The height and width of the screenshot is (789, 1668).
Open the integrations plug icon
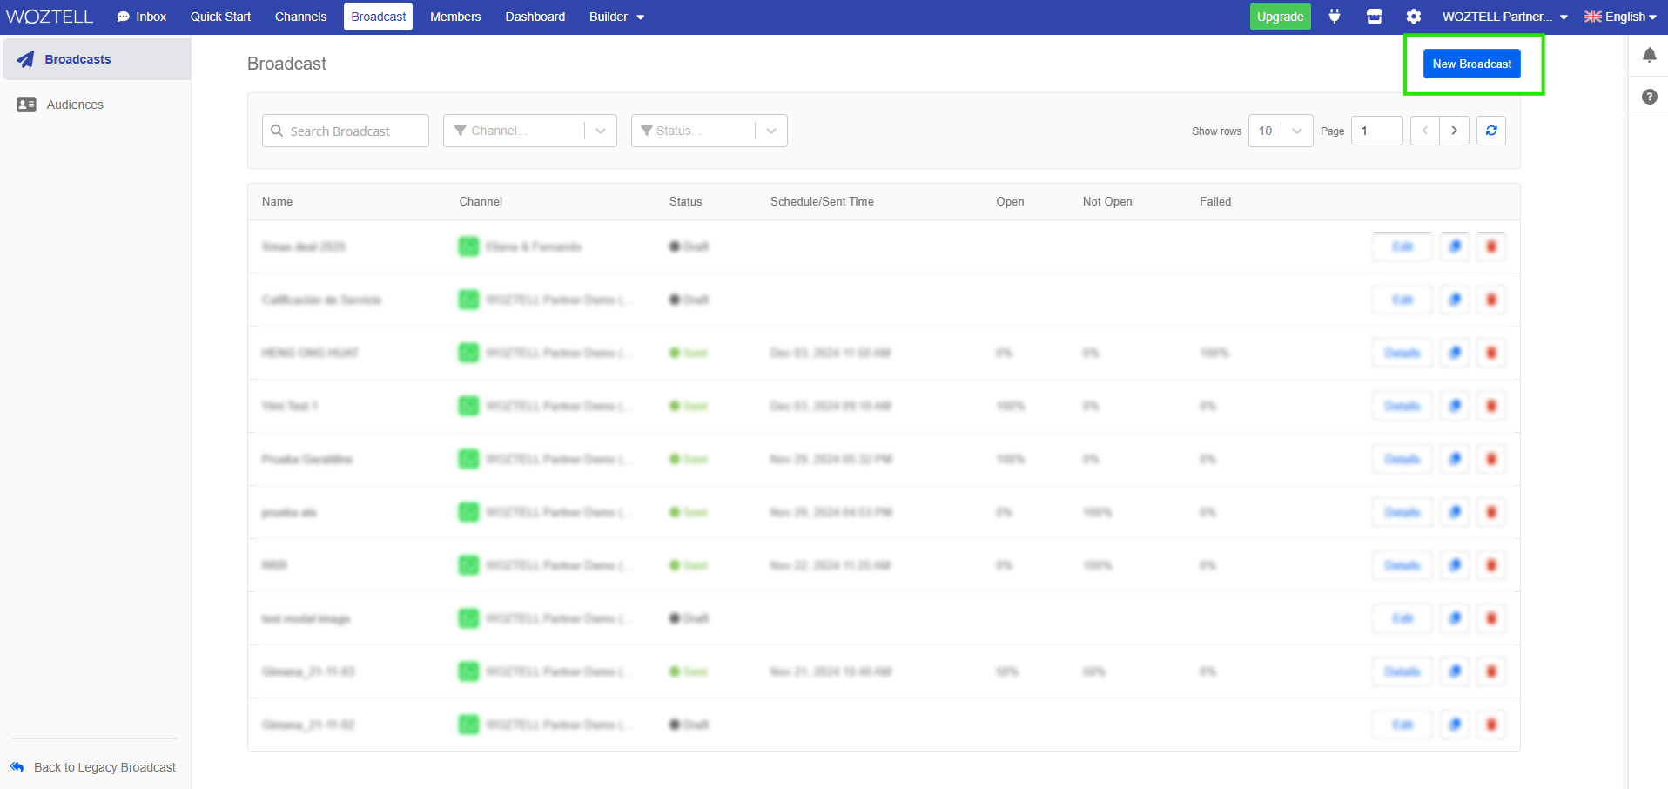tap(1334, 17)
